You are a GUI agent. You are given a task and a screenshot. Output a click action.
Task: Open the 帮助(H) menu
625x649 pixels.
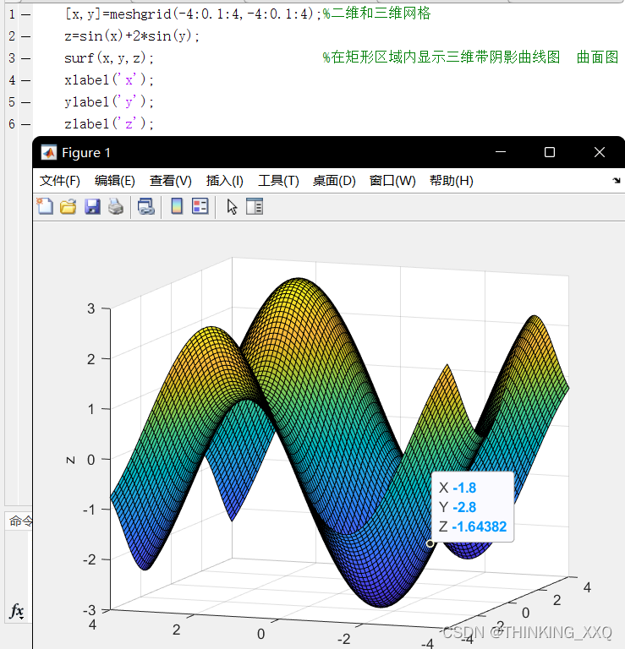(x=452, y=181)
